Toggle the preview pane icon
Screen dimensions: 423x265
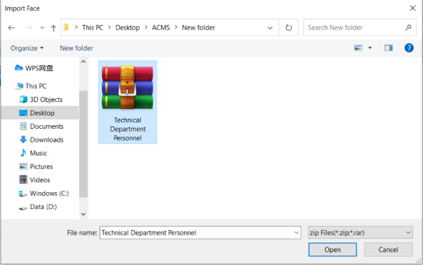click(389, 48)
